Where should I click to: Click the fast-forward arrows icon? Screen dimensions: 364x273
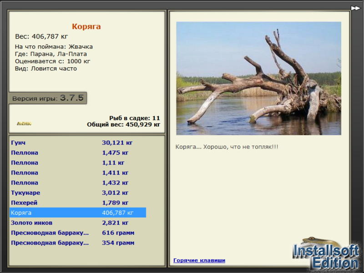pos(355,8)
